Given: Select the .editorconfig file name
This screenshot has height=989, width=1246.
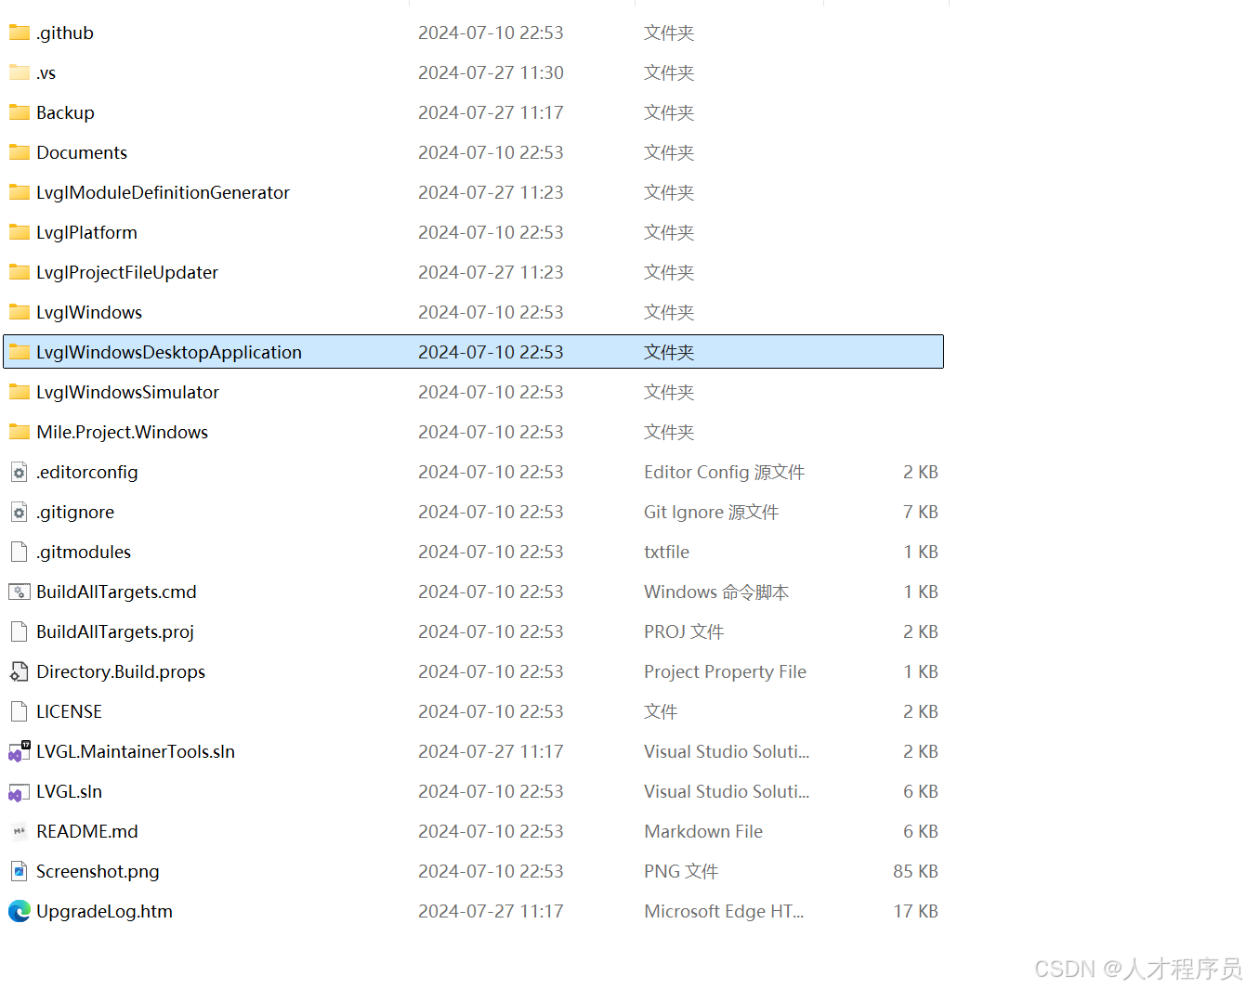Looking at the screenshot, I should click(x=87, y=472).
